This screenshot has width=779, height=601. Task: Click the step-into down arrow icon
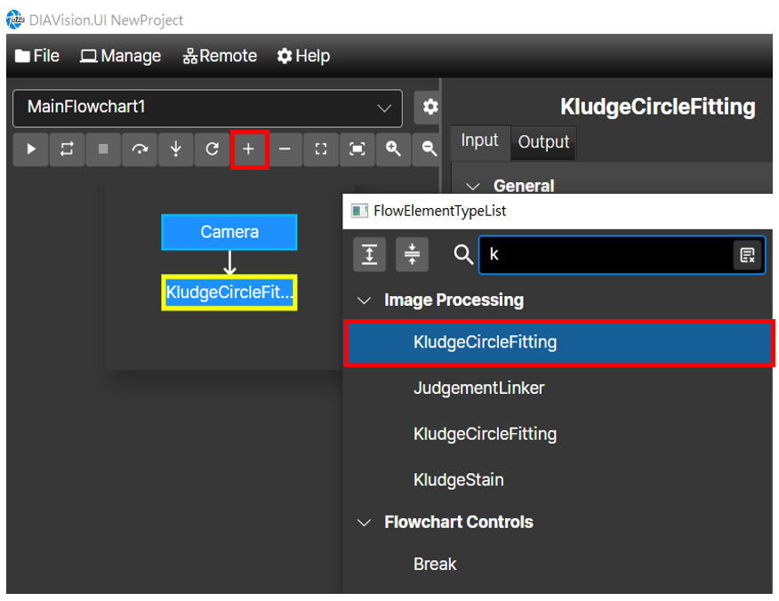[x=176, y=149]
